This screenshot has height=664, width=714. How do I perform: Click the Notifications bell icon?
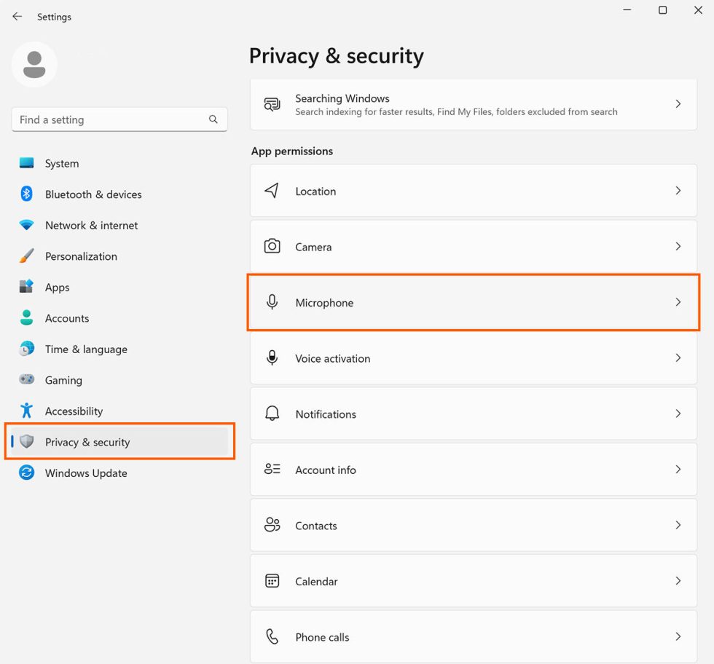tap(272, 414)
